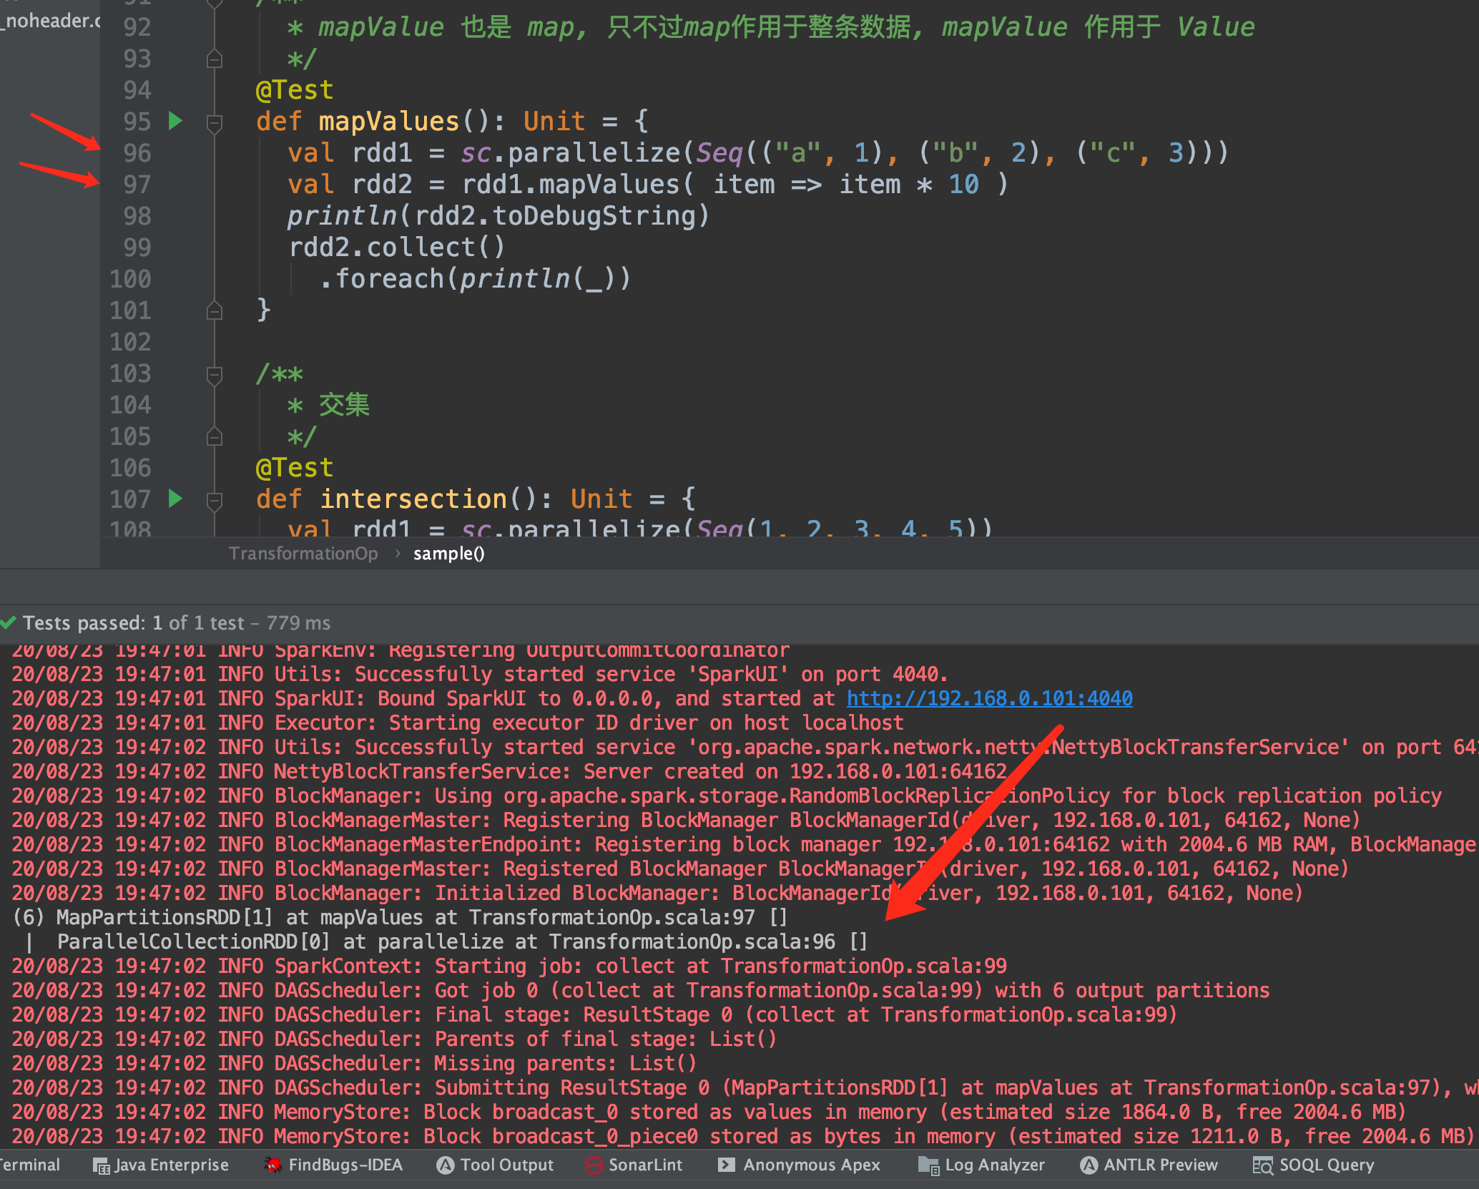Screen dimensions: 1479x1189
Task: Click line number 98 in the gutter
Action: 137,216
